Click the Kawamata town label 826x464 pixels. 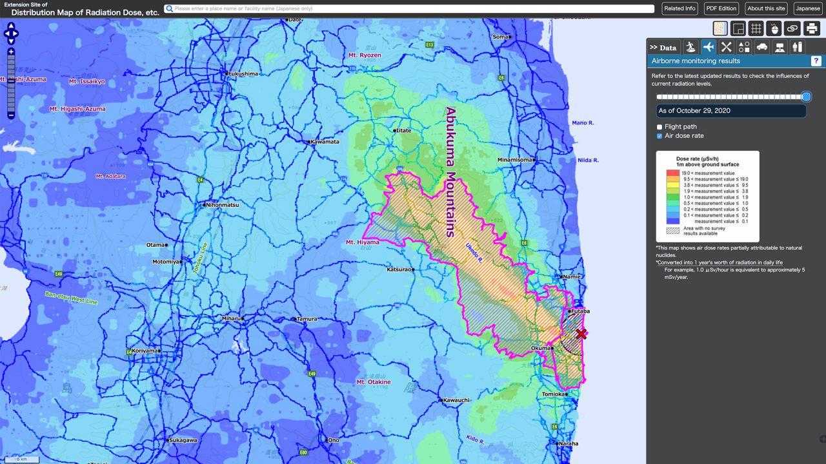325,142
